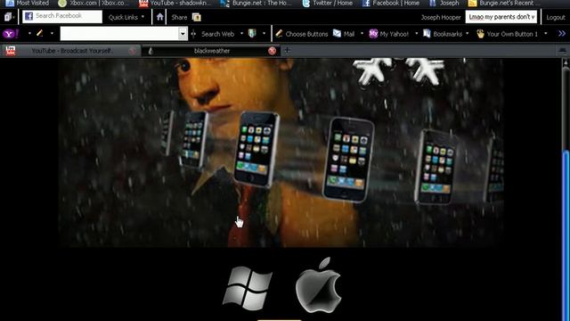The height and width of the screenshot is (321, 570).
Task: Open Yahoo Bookmarks button
Action: click(443, 34)
